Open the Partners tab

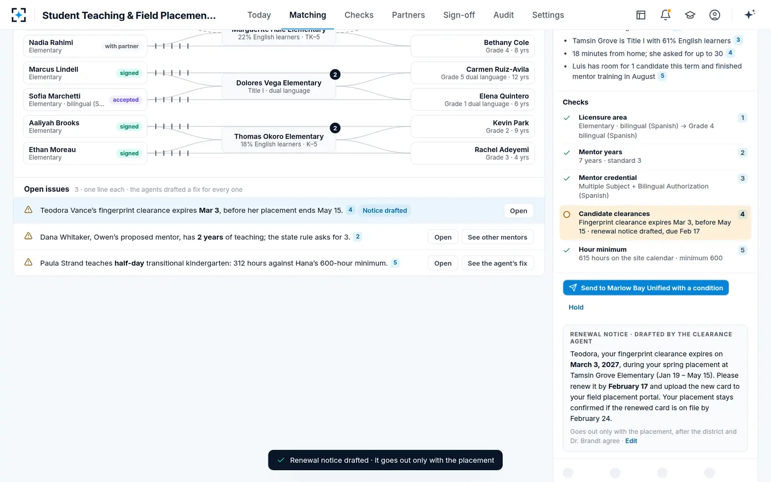click(x=409, y=15)
